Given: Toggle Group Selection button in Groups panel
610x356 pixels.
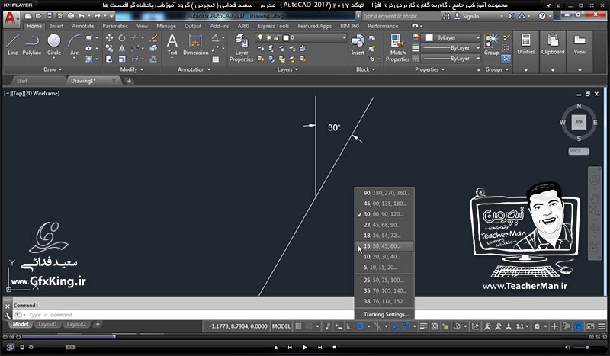Looking at the screenshot, I should pyautogui.click(x=506, y=59).
